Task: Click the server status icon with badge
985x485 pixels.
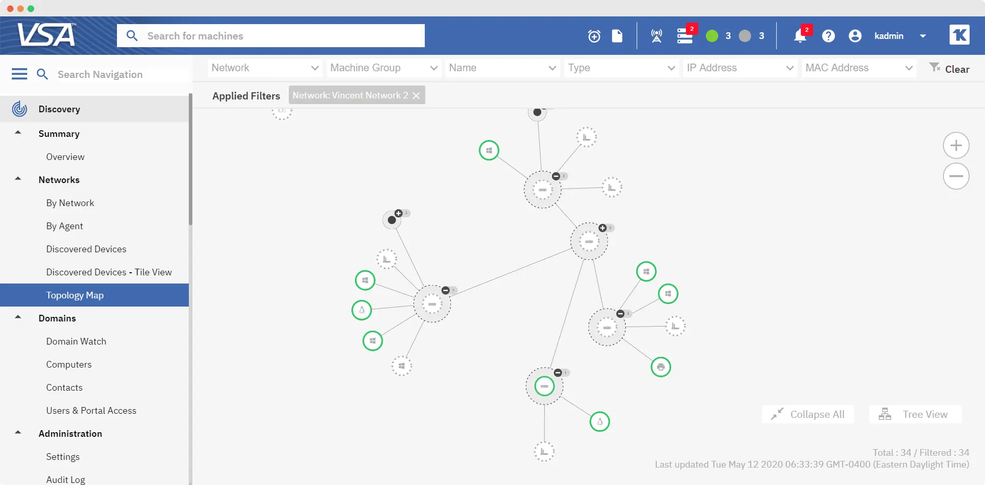Action: 685,36
